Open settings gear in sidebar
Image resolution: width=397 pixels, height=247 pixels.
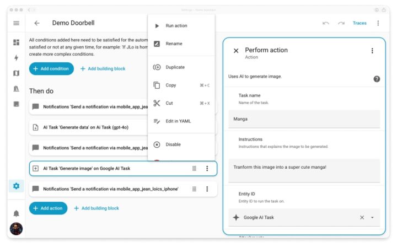pos(16,186)
